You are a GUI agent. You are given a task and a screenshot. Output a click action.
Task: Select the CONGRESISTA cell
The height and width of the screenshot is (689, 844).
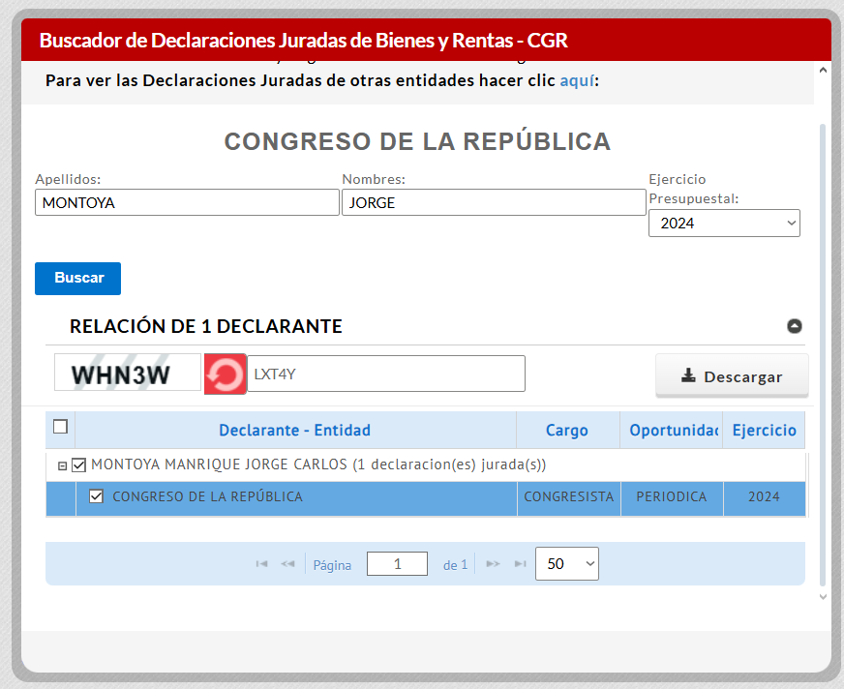[569, 496]
